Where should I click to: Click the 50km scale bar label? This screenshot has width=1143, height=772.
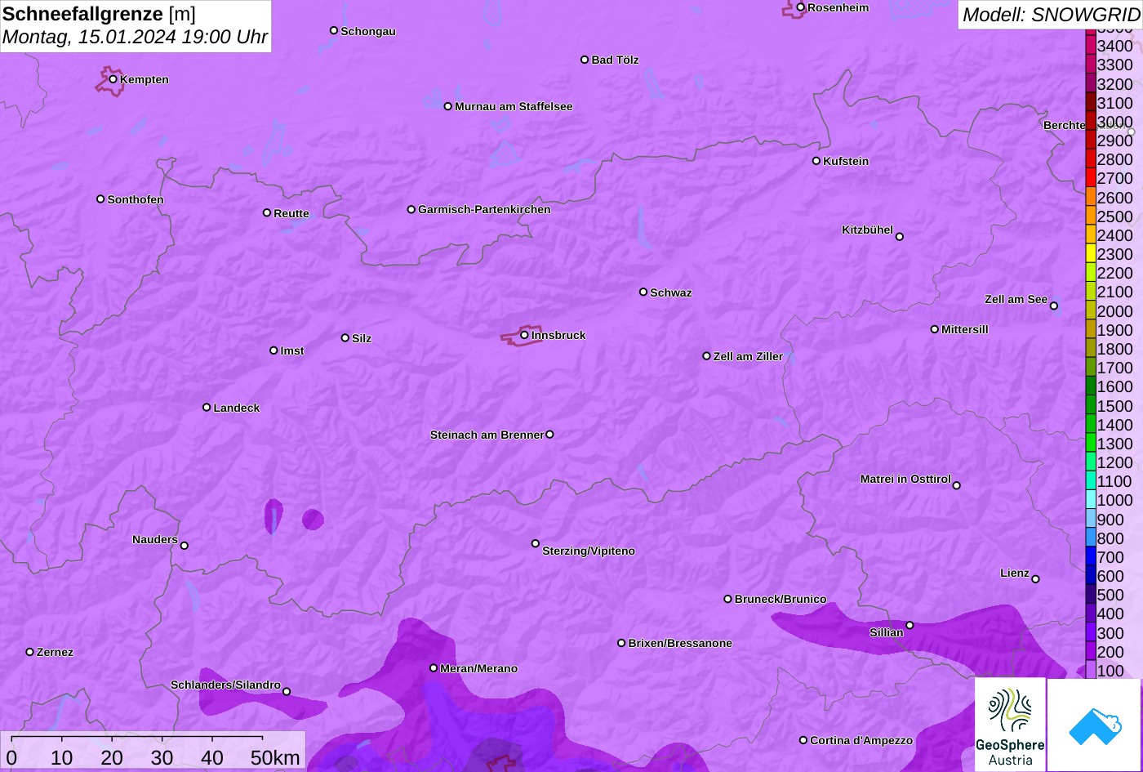click(x=276, y=757)
